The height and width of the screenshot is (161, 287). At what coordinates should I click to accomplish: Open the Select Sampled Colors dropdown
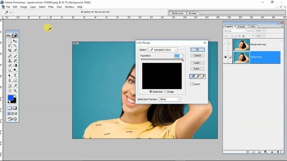(x=163, y=50)
